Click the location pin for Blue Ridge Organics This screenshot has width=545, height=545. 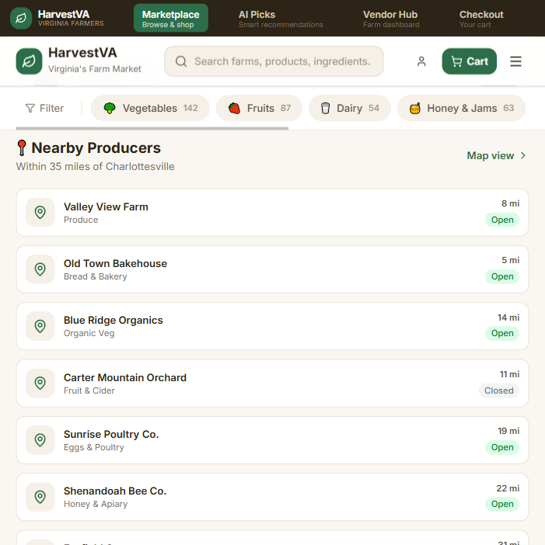[40, 326]
